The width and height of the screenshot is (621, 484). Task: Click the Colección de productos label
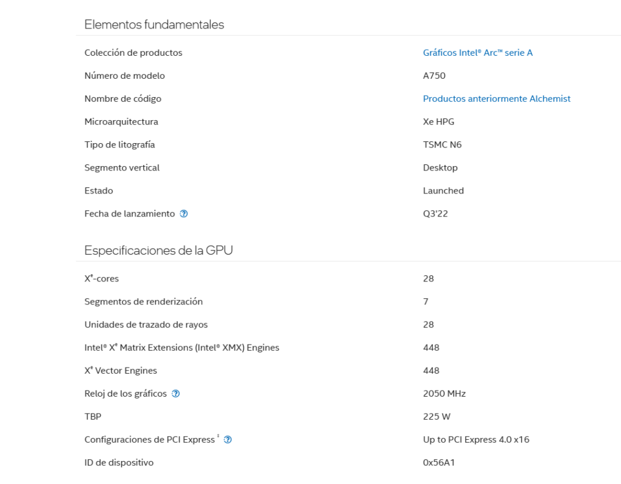pyautogui.click(x=133, y=53)
